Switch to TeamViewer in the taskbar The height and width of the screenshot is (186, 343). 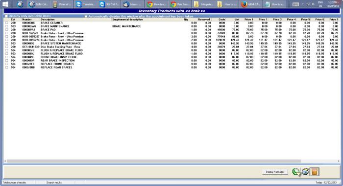click(86, 4)
